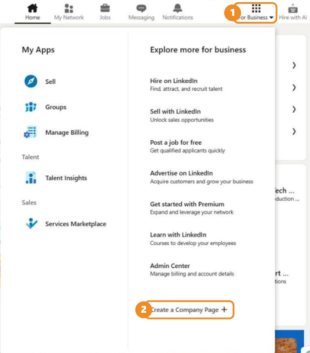Click the Manage Billing icon
Viewport: 310px width, 353px height.
[30, 132]
